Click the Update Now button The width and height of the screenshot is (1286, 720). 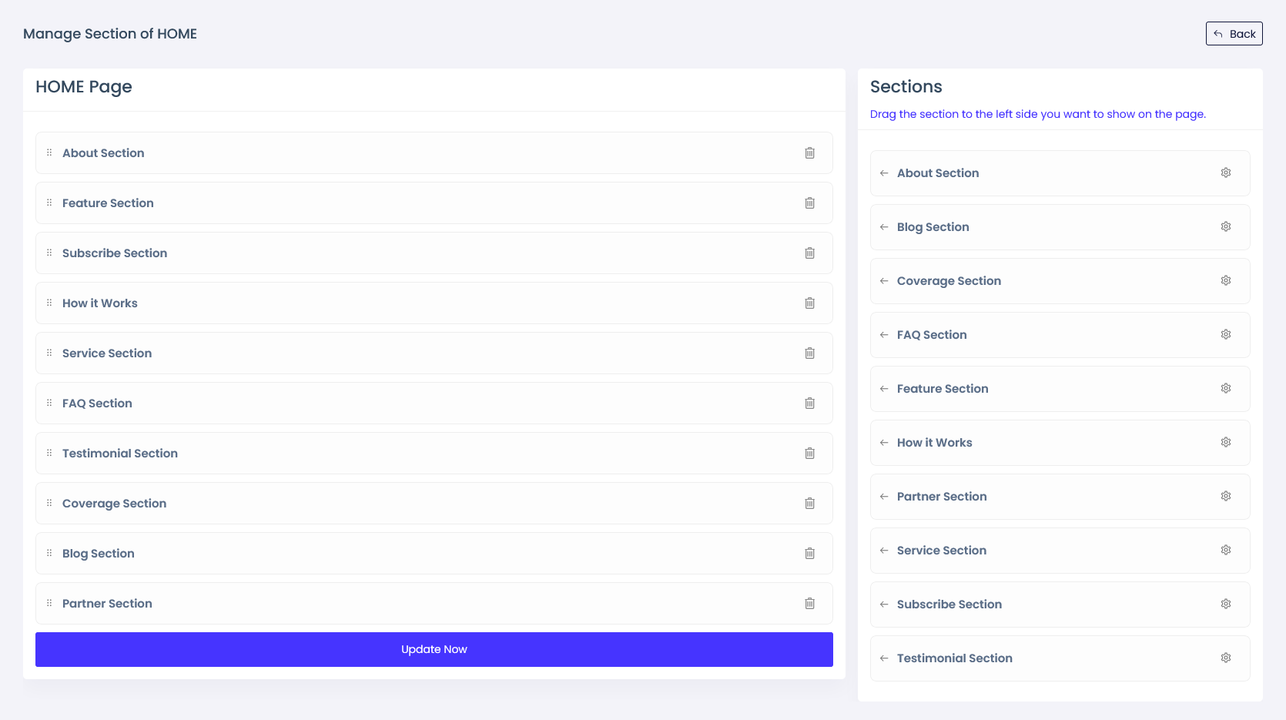[434, 649]
